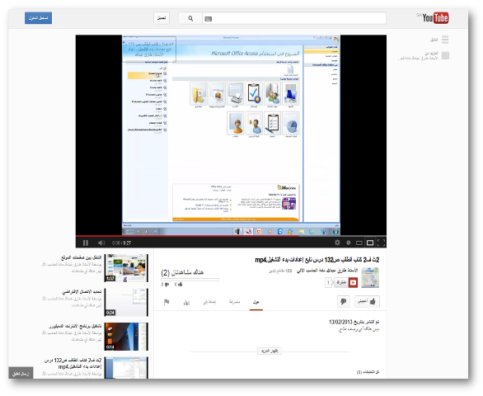
Task: Click the subscribe button label
Action: (x=341, y=282)
